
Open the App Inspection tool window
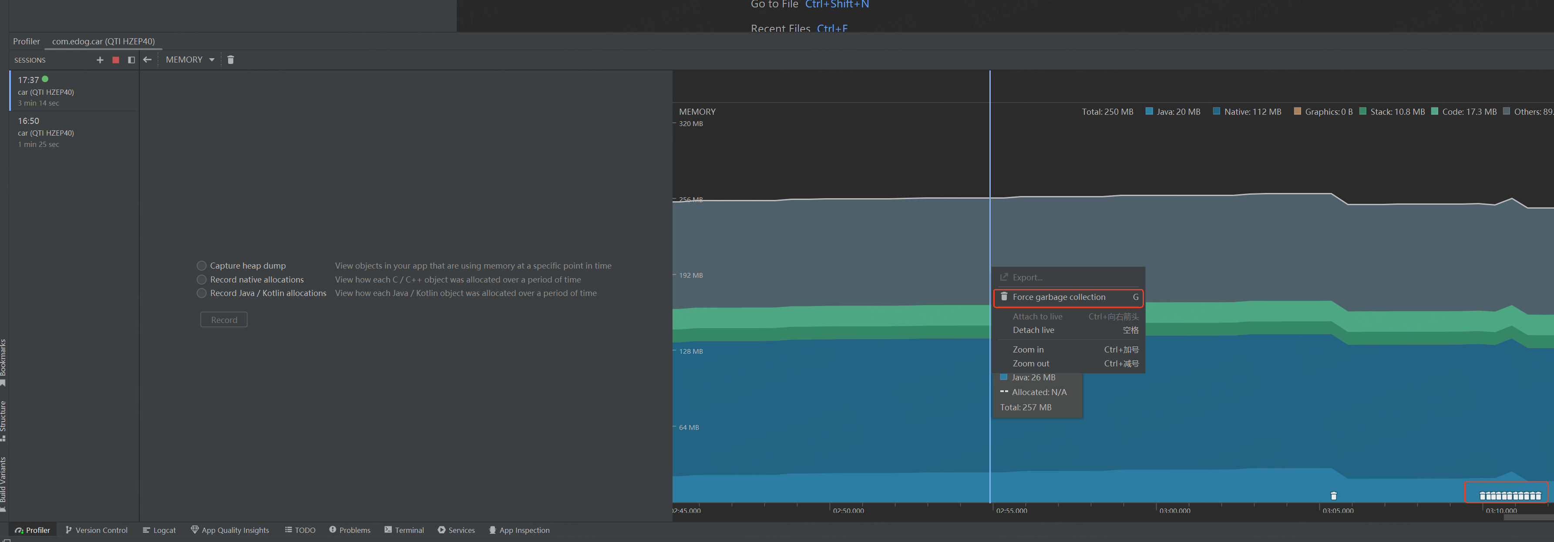click(519, 530)
